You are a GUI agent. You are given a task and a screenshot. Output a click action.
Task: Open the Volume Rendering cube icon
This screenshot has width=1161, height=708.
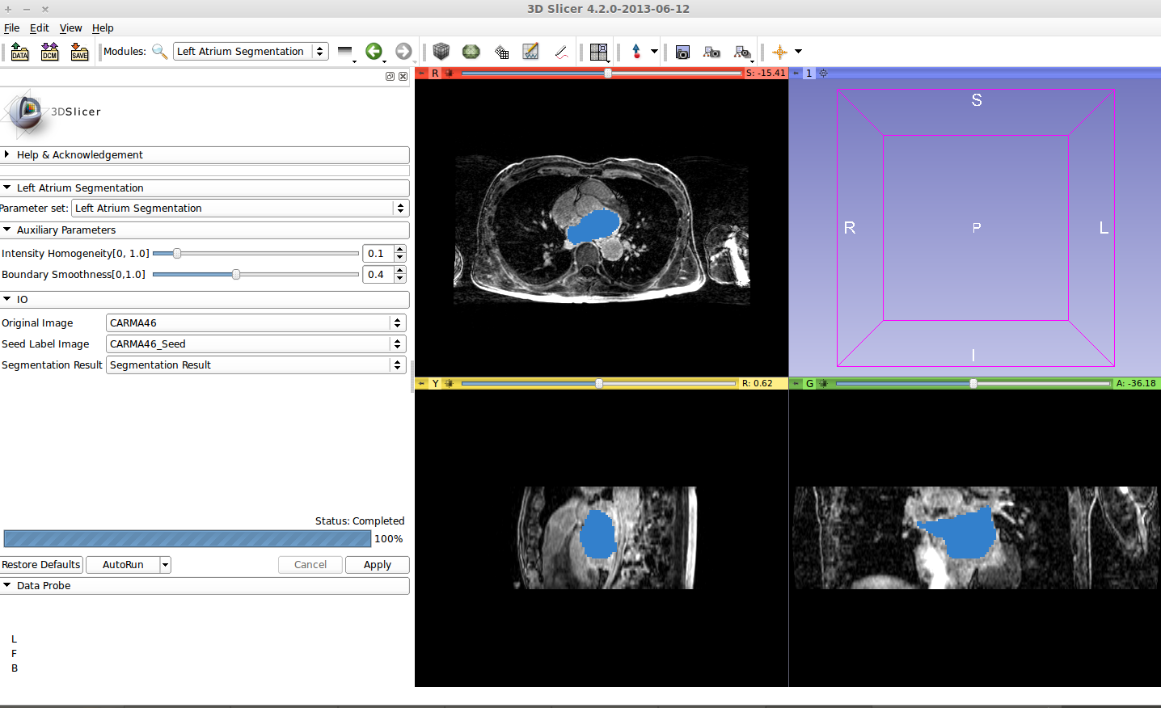click(441, 52)
